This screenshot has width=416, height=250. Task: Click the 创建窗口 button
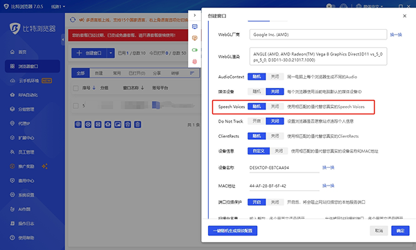[89, 53]
